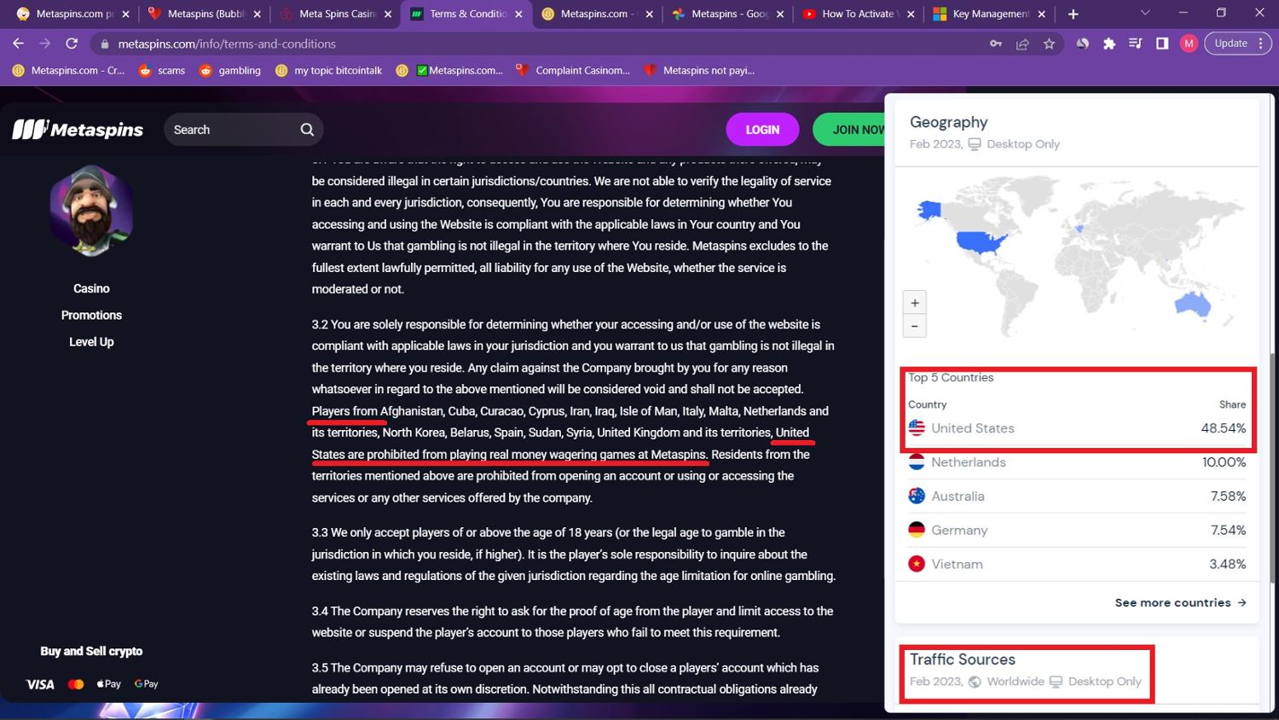Image resolution: width=1279 pixels, height=720 pixels.
Task: Select Promotions in the sidebar
Action: (91, 315)
